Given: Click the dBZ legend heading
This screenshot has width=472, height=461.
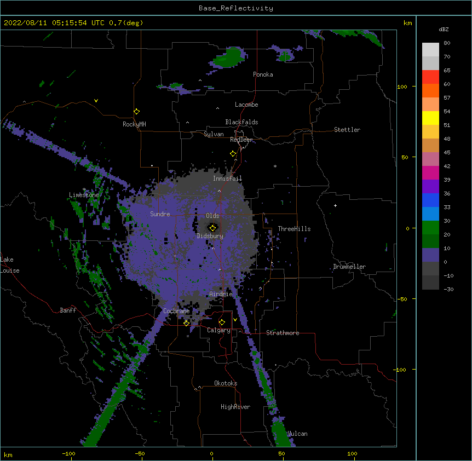Looking at the screenshot, I should 444,29.
